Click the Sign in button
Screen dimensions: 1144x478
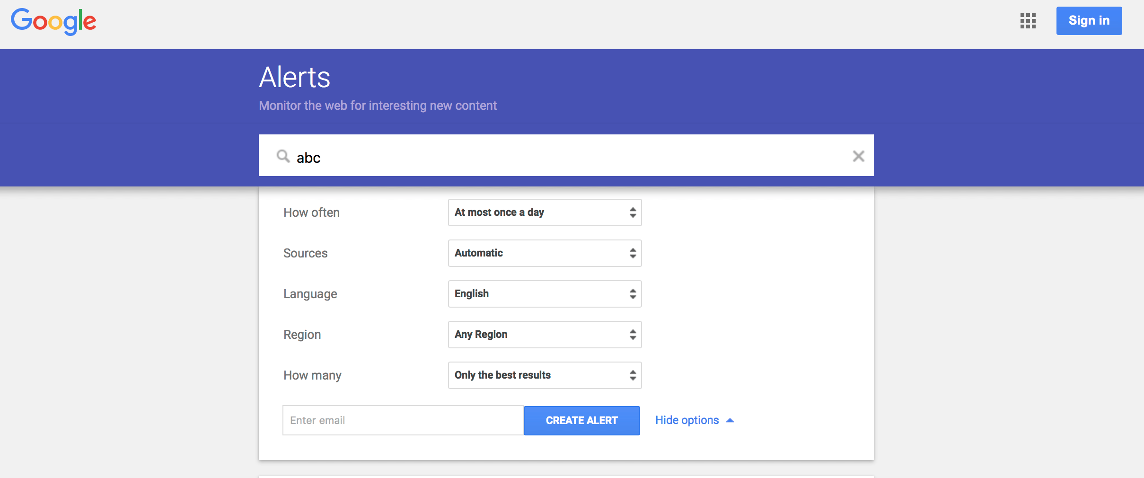pyautogui.click(x=1089, y=21)
